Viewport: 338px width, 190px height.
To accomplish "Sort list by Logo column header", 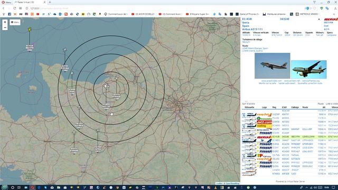I will coord(264,107).
